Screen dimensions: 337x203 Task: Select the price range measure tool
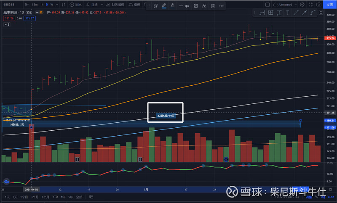[x=279, y=13]
